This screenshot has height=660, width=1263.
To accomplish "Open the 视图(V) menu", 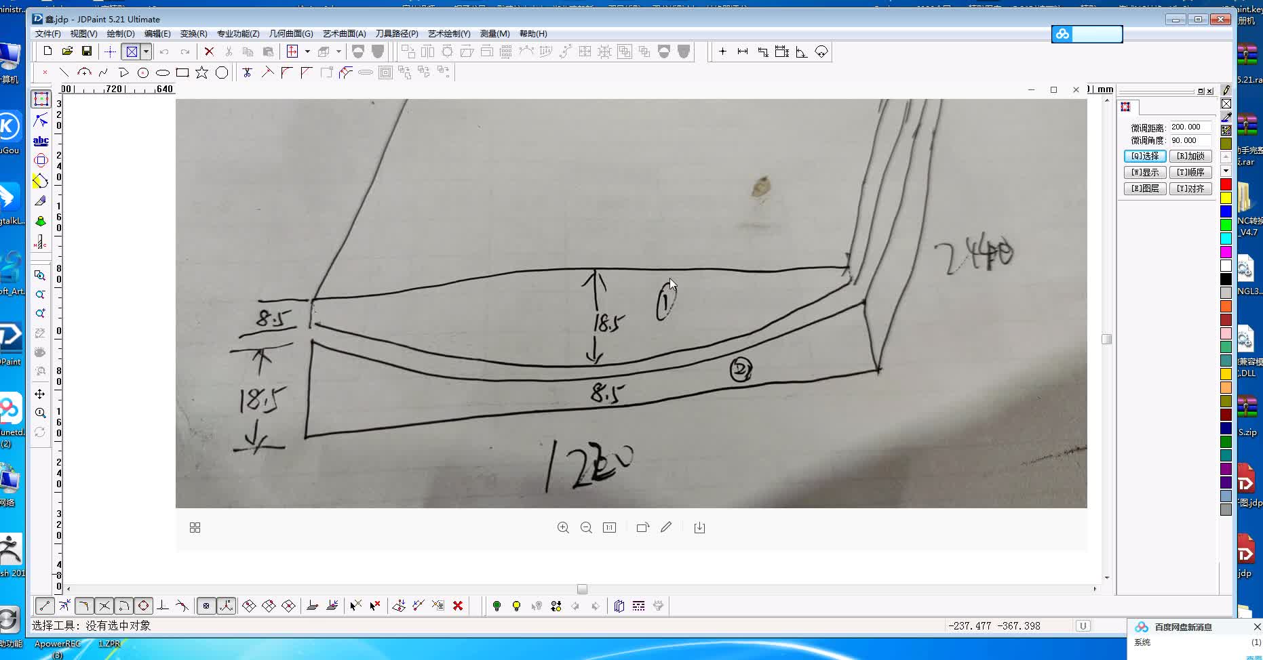I will (x=83, y=33).
